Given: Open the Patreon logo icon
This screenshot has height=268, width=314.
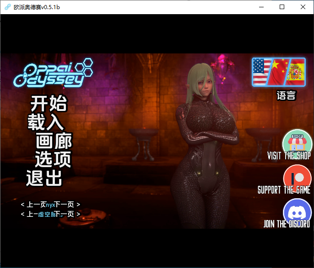Looking at the screenshot, I should tap(297, 177).
